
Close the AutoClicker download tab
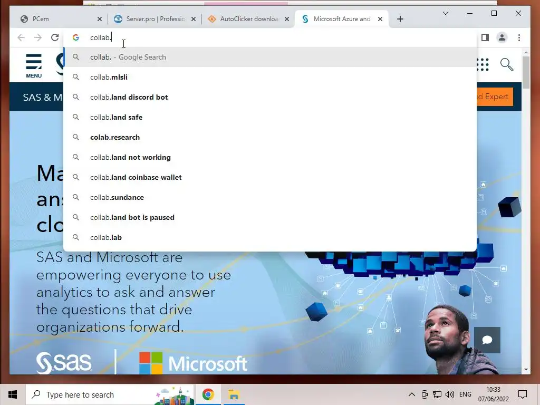[x=287, y=20]
